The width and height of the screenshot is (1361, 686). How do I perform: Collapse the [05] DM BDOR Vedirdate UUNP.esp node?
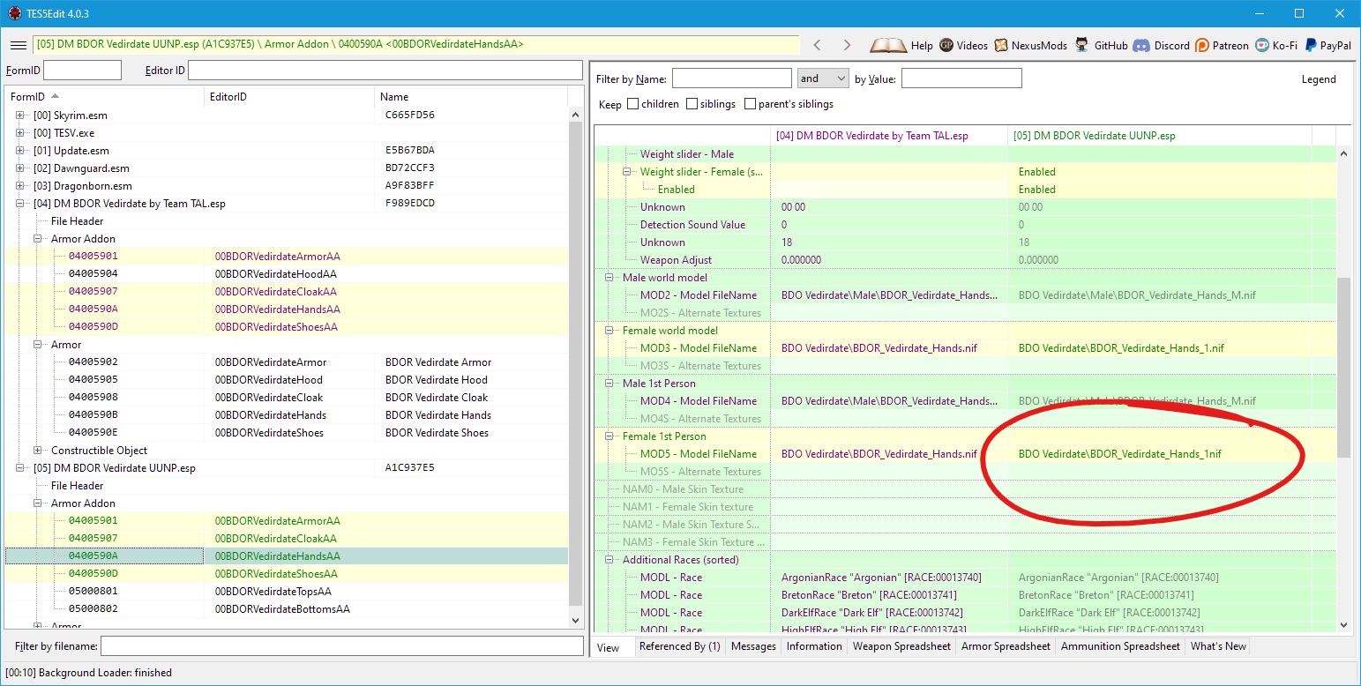[x=20, y=468]
